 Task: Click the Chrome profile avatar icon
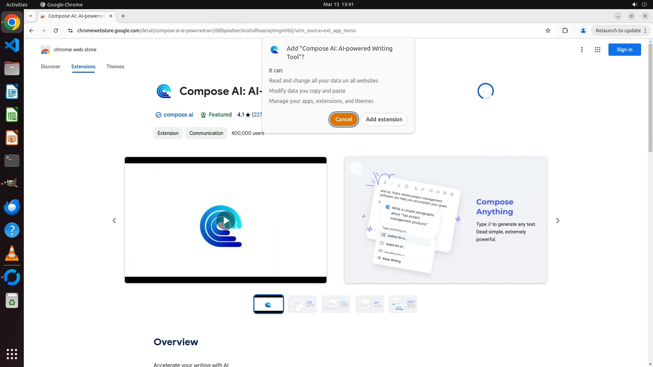(x=583, y=31)
